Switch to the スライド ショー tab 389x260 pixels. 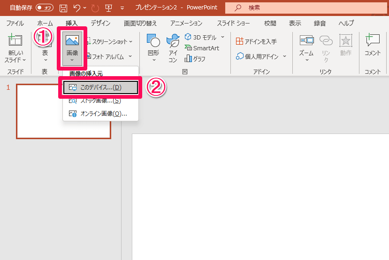pyautogui.click(x=233, y=23)
